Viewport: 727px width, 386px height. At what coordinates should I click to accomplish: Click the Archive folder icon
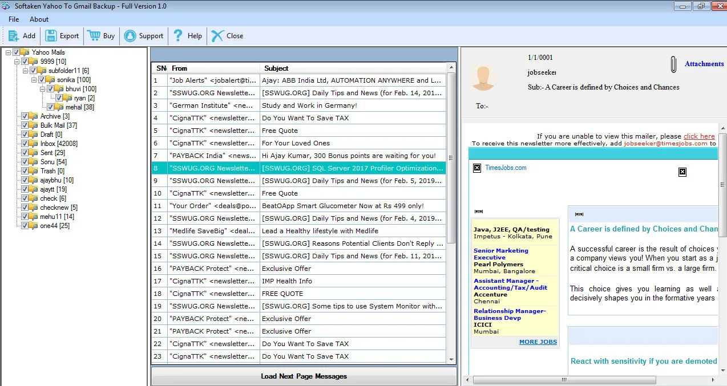pos(34,116)
